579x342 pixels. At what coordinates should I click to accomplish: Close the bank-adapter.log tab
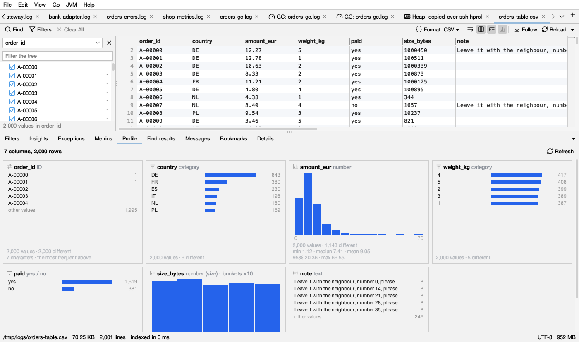point(95,17)
